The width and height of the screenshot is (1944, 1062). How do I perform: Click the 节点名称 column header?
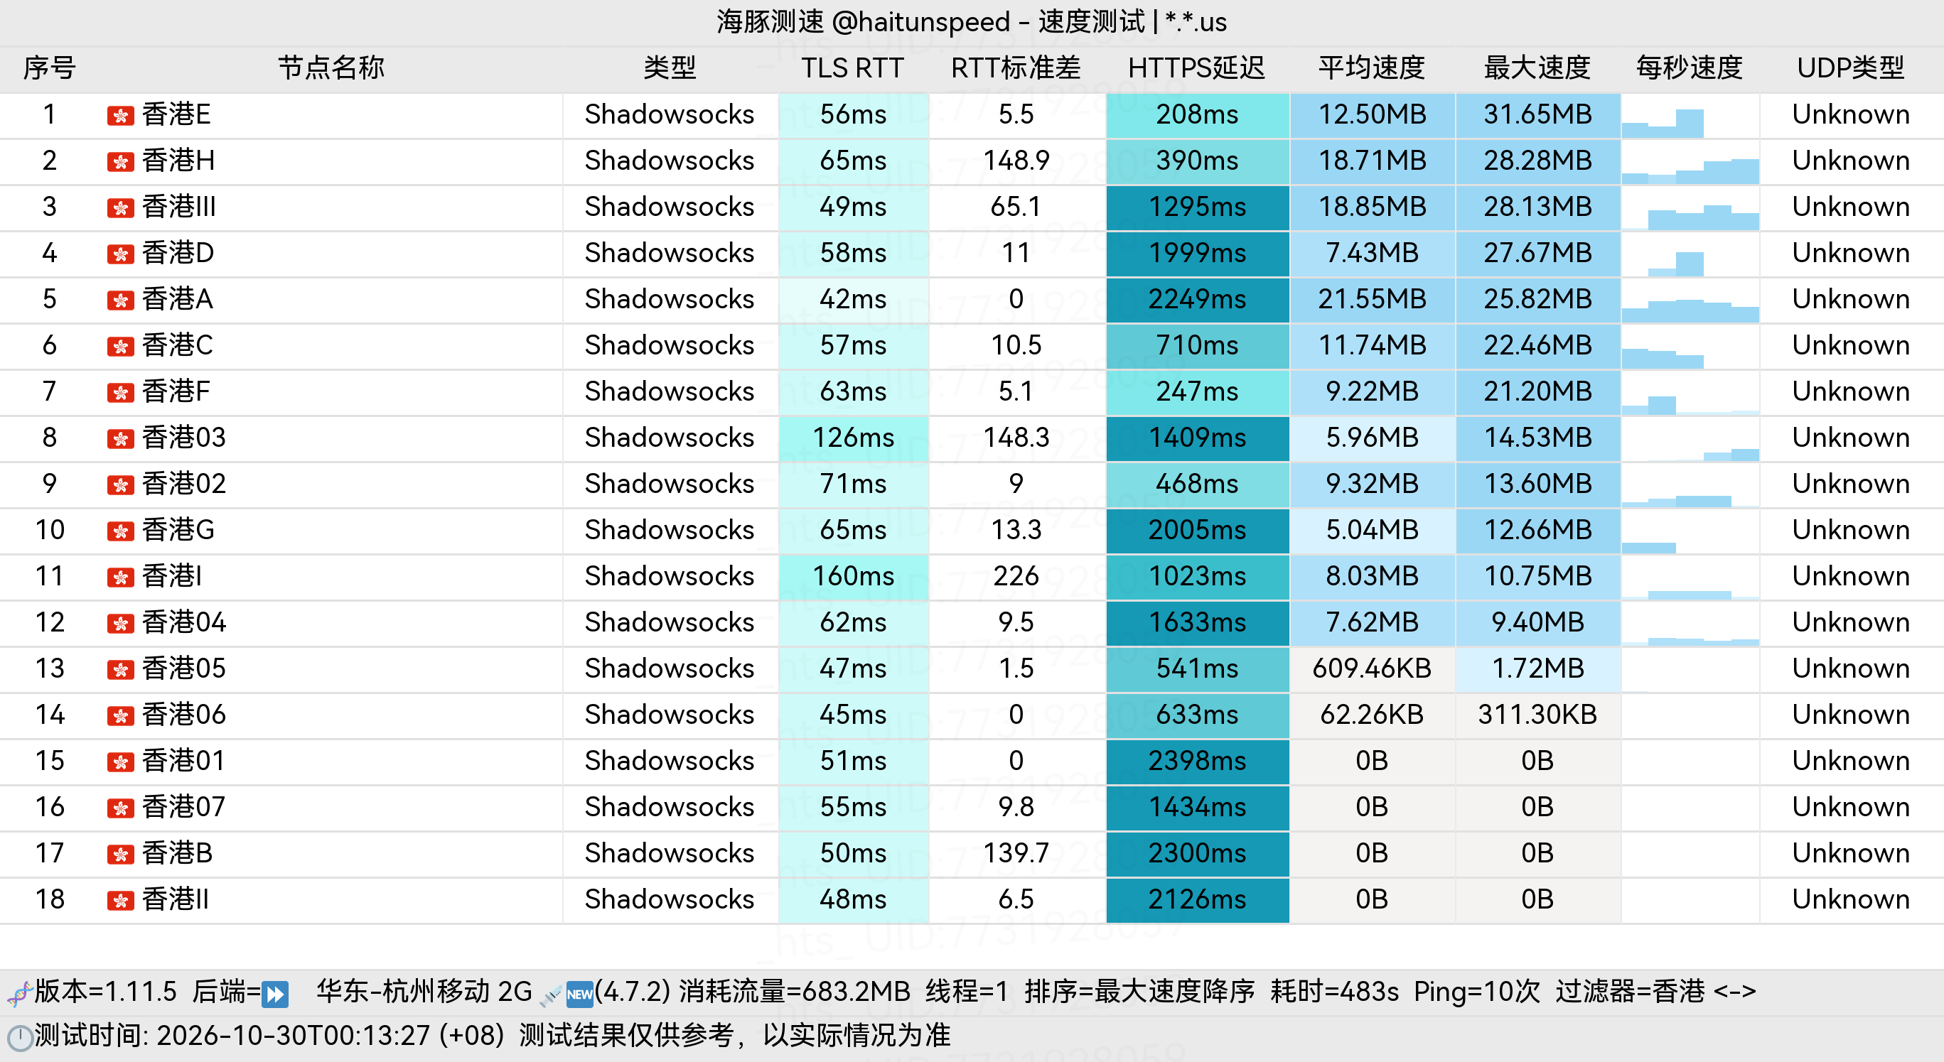(331, 68)
